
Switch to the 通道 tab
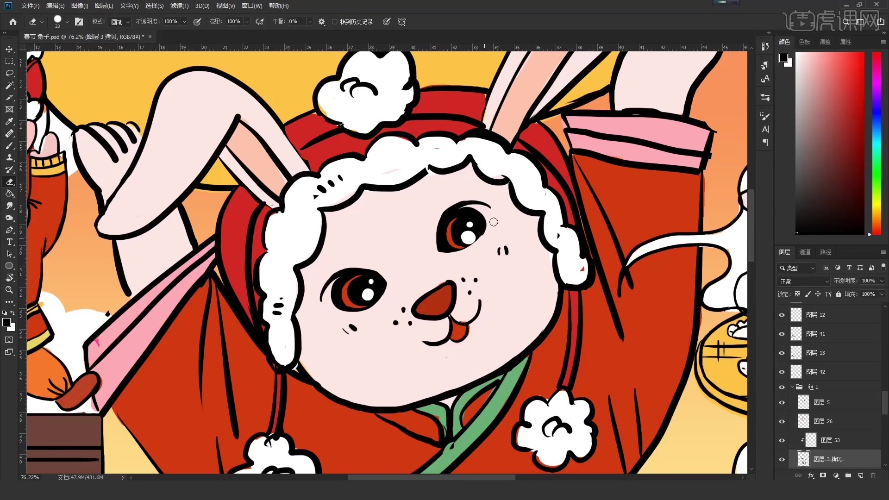click(805, 252)
